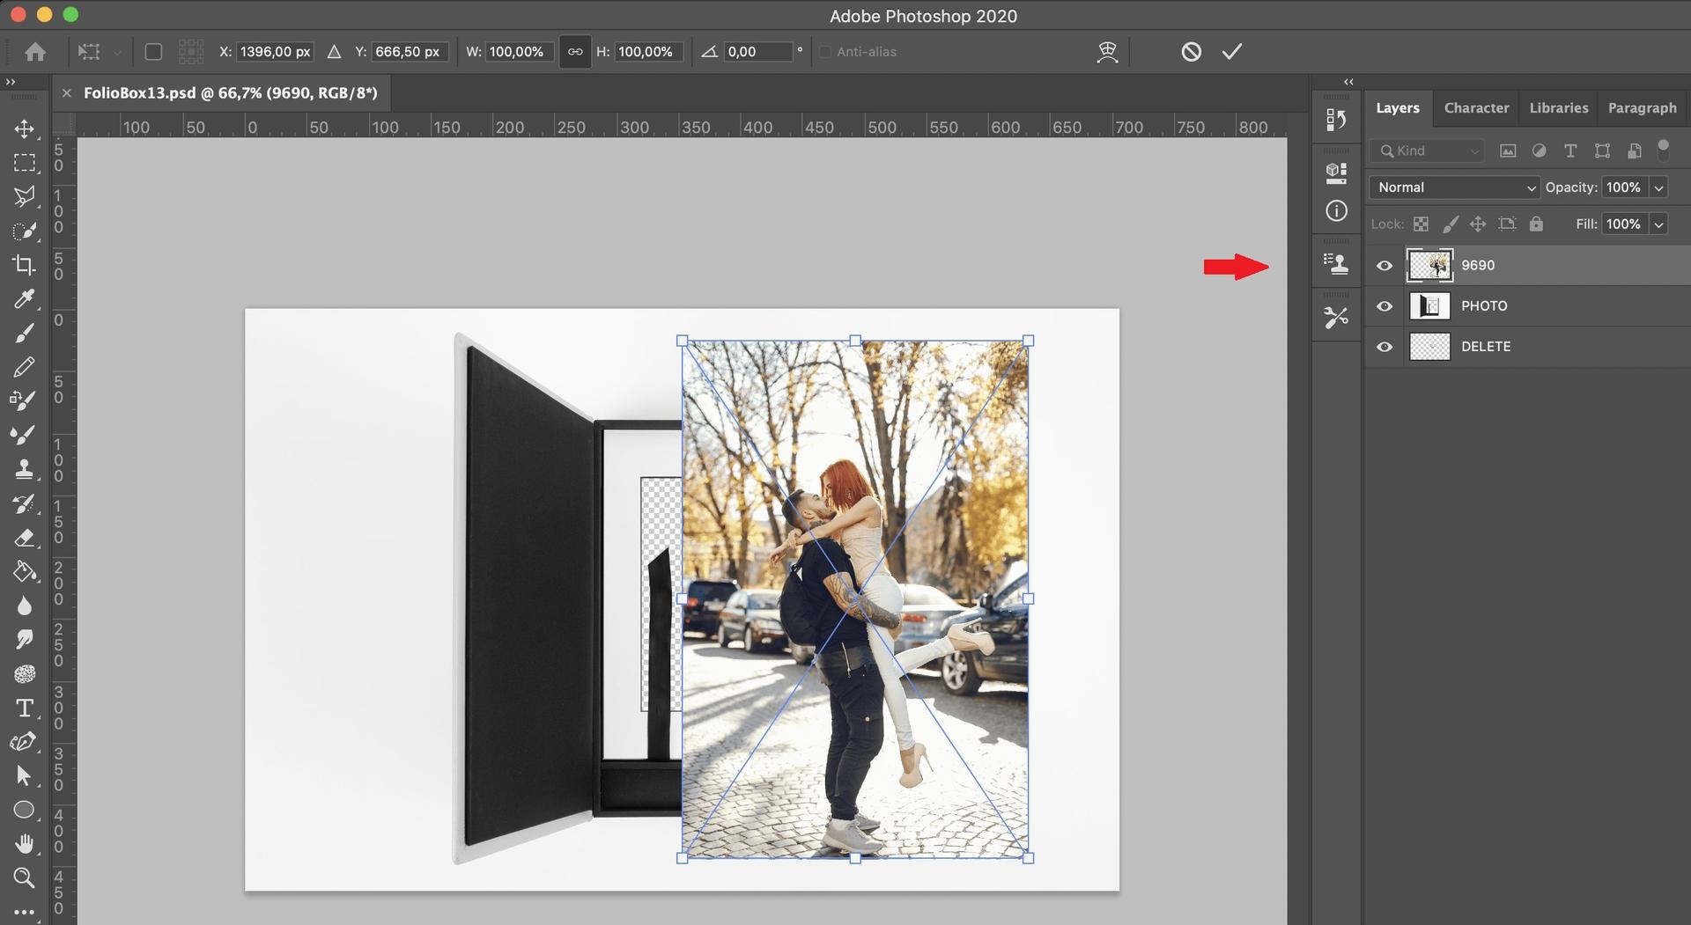Cancel the transform operation
This screenshot has width=1691, height=925.
(x=1191, y=51)
